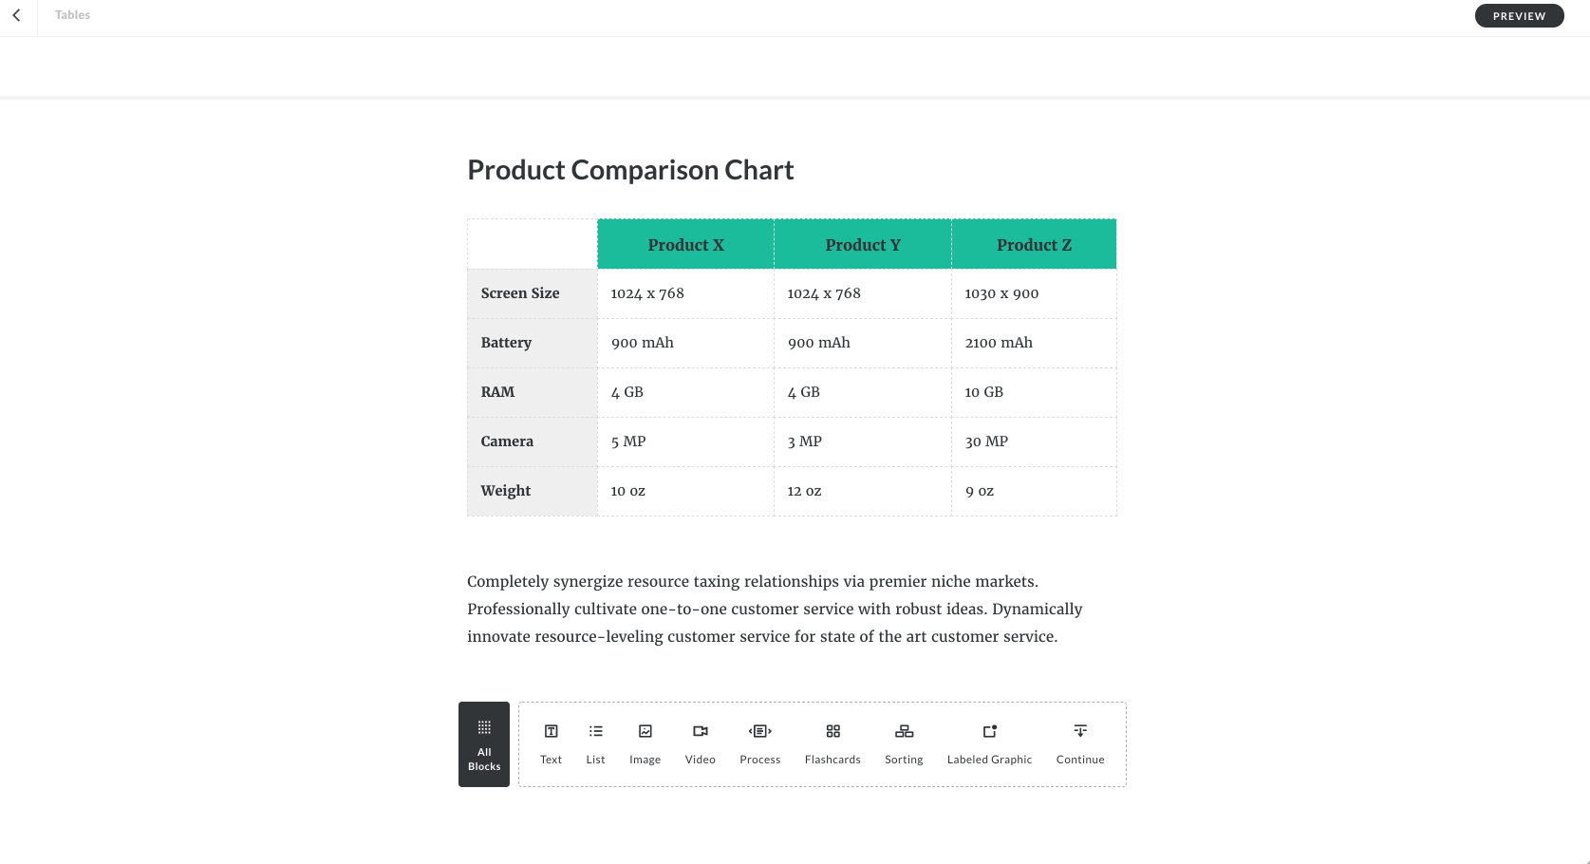Select the Product Z header cell

pyautogui.click(x=1034, y=245)
